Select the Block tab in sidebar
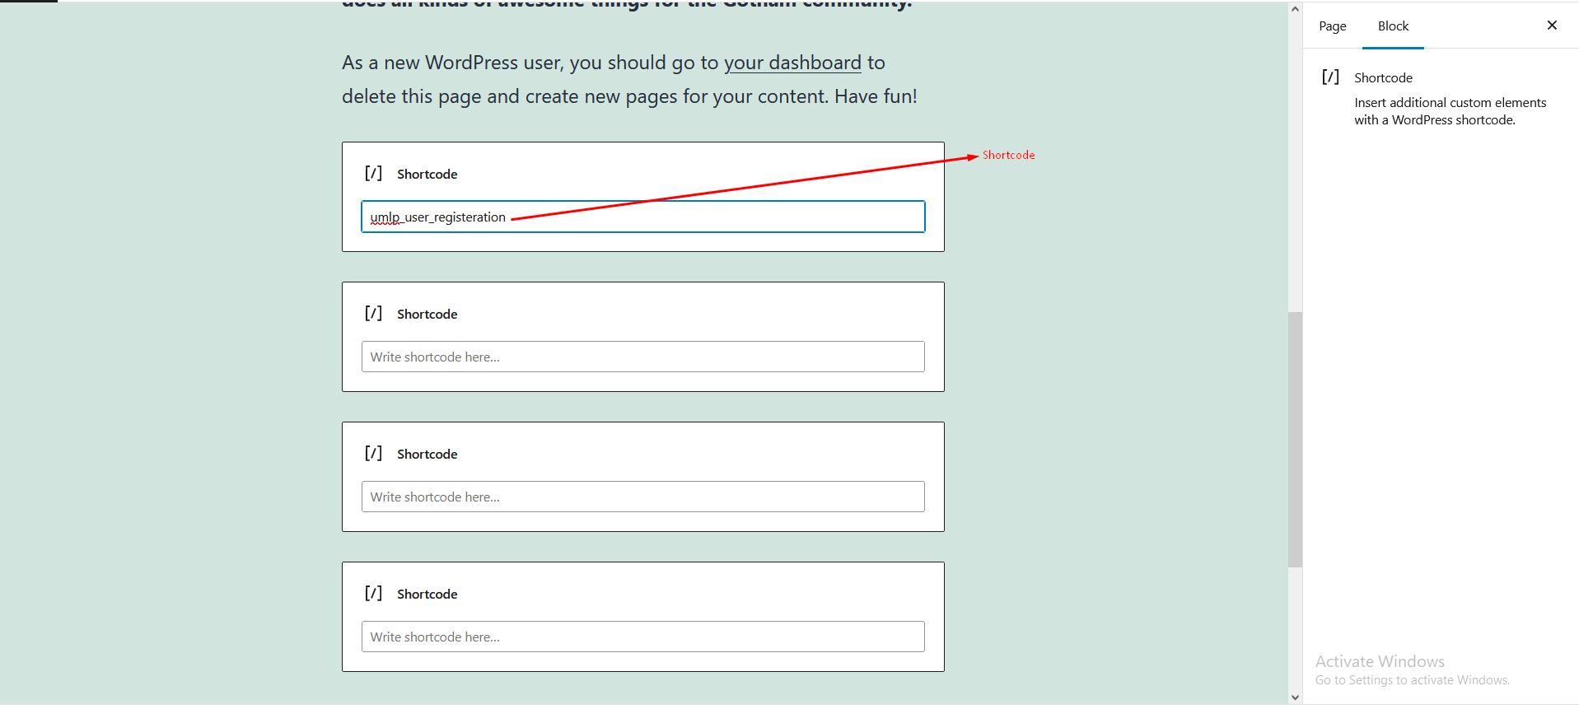Screen dimensions: 1579x709 click(1393, 26)
